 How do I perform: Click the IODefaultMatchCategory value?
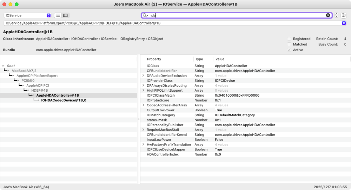tap(235, 115)
